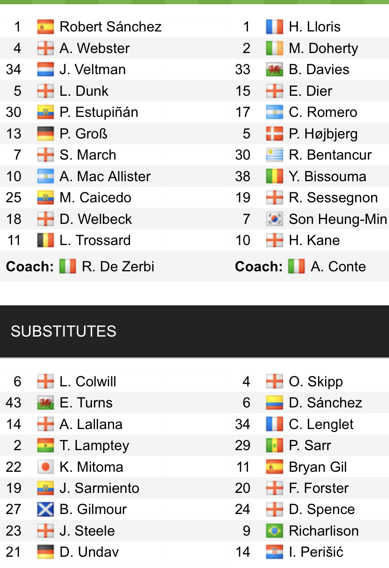
Task: Open coach A. Conte's page
Action: pos(338,267)
